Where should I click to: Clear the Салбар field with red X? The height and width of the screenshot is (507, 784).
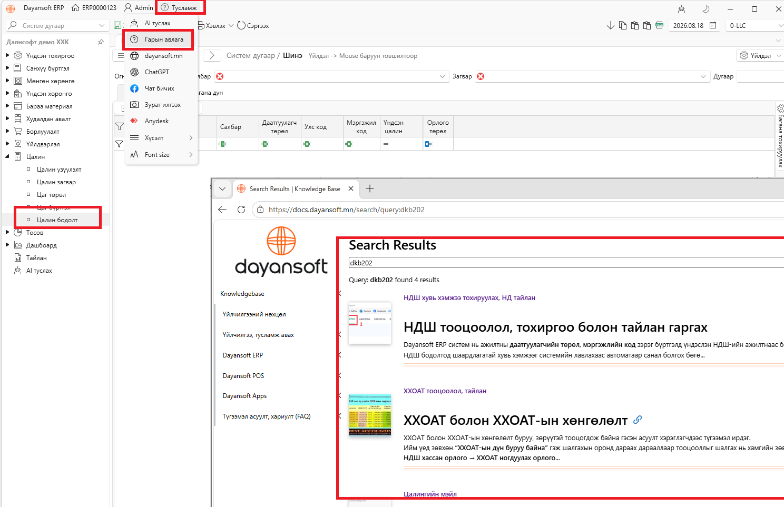click(220, 76)
